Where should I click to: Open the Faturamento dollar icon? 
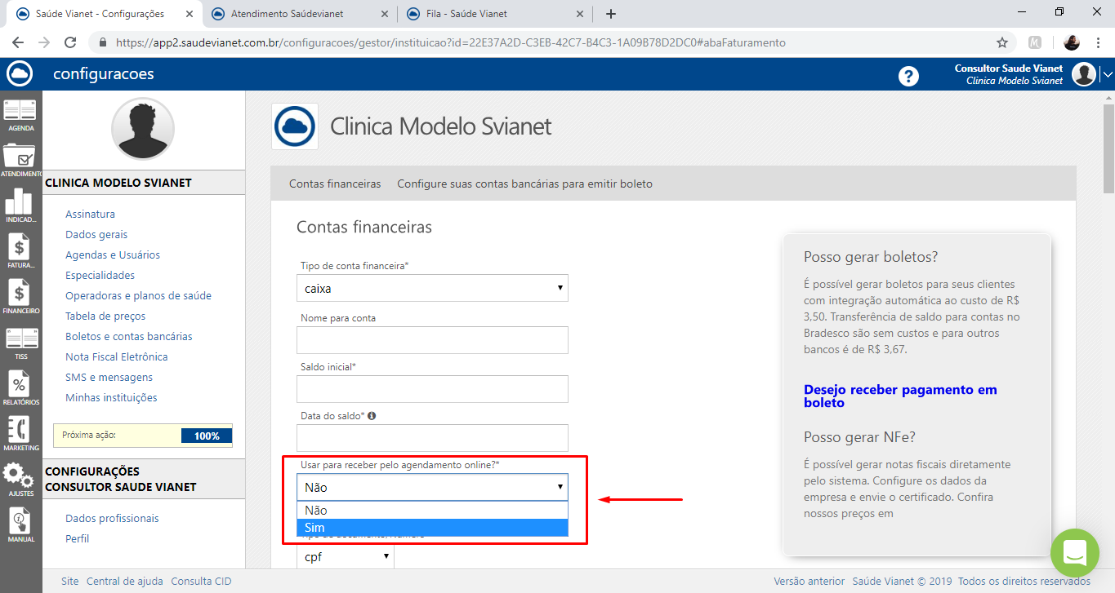pyautogui.click(x=21, y=252)
